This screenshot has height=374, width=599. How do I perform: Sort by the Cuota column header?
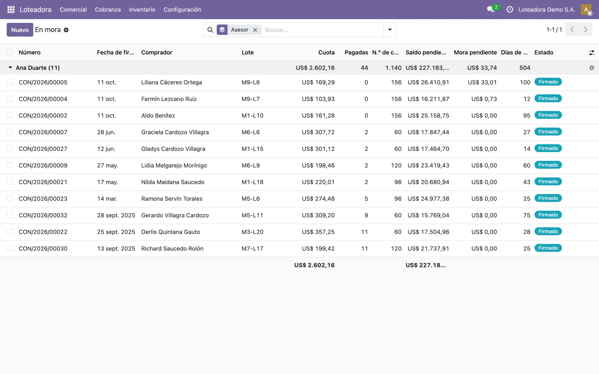[326, 53]
